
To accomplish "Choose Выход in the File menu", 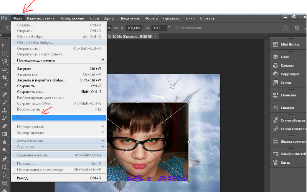I will click(59, 178).
